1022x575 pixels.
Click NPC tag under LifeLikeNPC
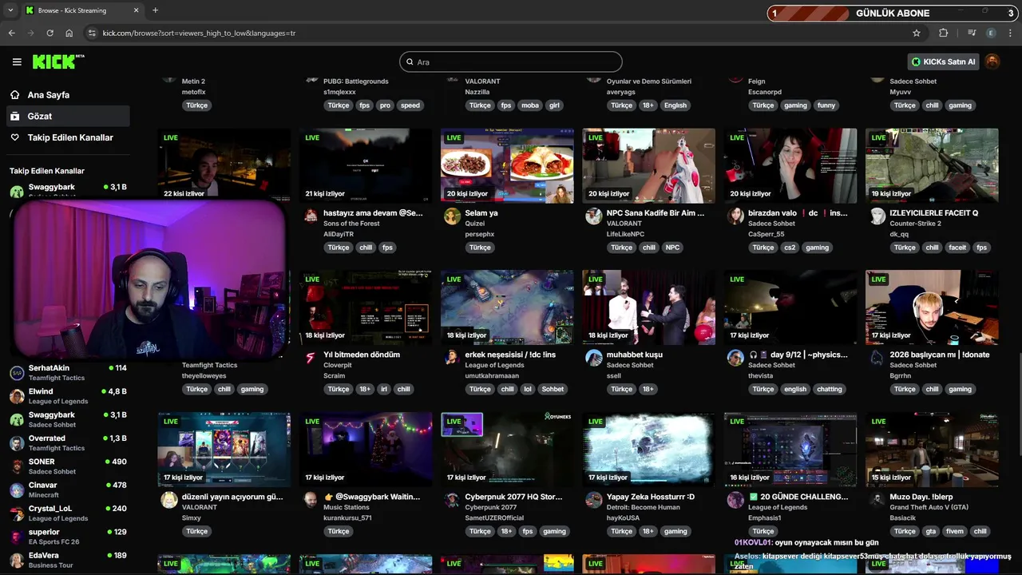pos(673,248)
